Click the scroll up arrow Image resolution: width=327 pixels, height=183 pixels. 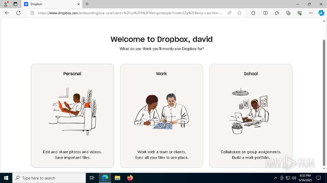coord(324,21)
